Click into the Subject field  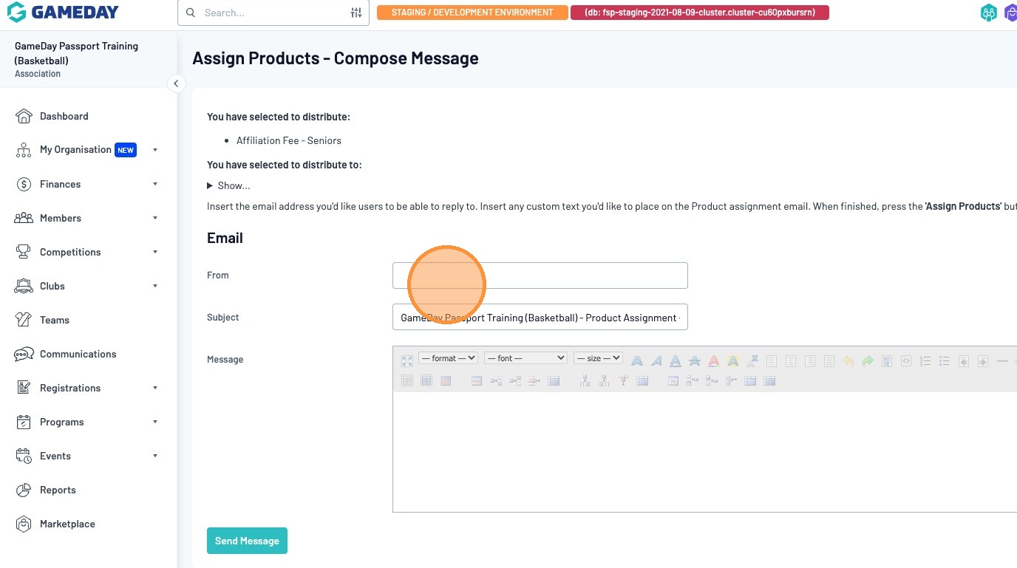(x=540, y=317)
